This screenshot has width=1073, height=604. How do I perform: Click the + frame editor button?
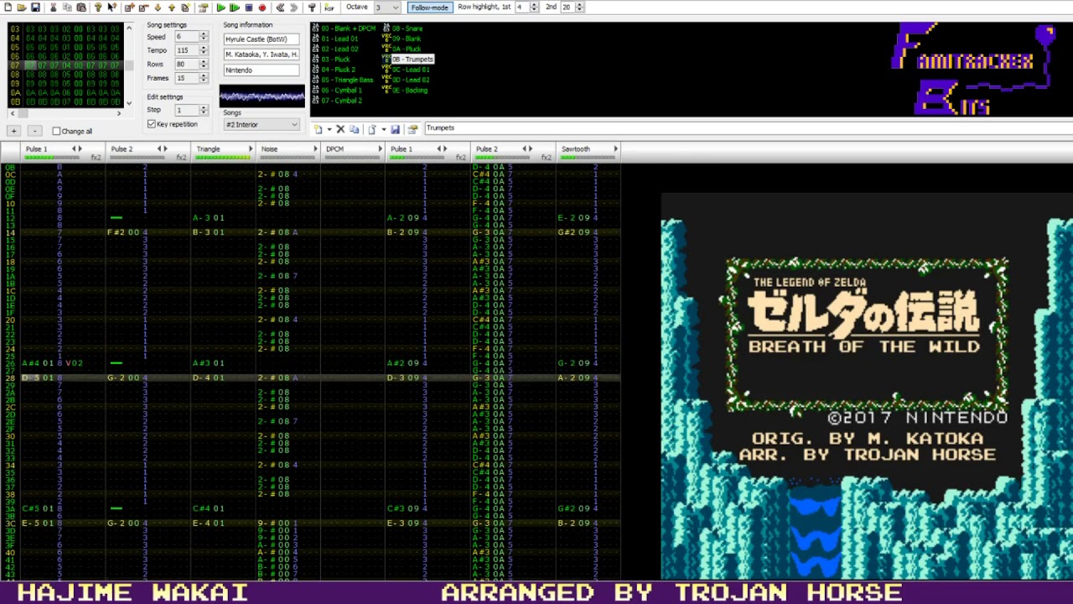tap(13, 131)
